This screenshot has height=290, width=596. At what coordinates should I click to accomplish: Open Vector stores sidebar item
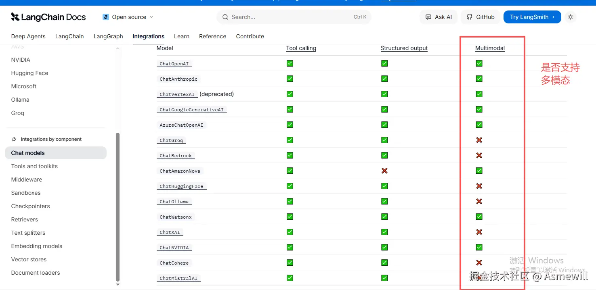pos(29,259)
